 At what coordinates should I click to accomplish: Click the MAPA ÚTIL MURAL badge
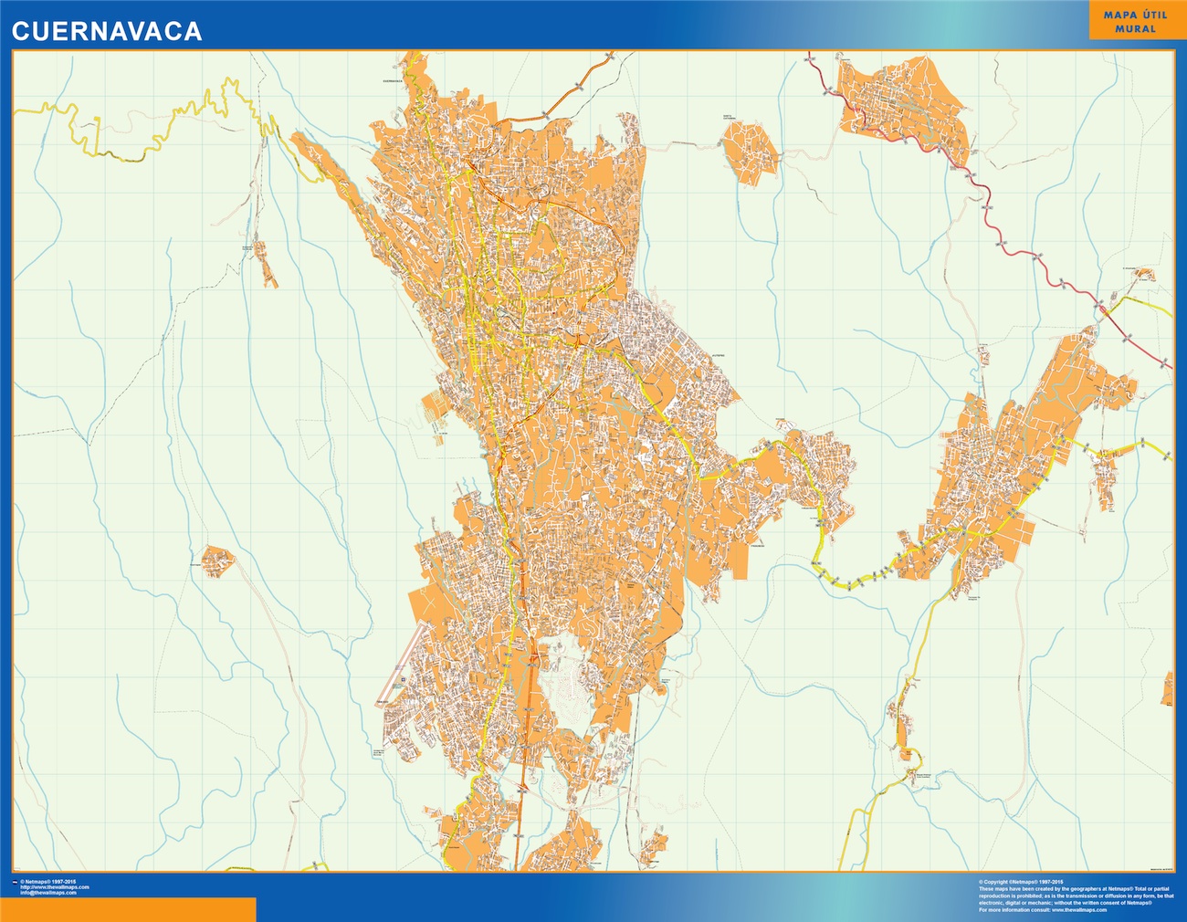(1129, 22)
